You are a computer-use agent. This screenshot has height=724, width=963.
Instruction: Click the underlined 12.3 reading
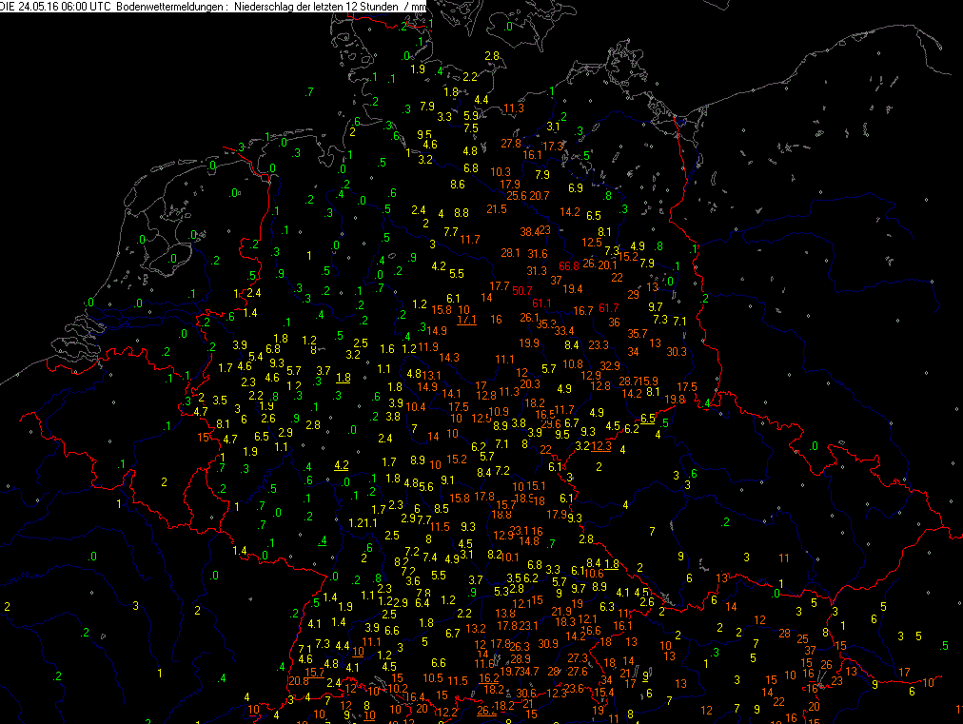point(601,445)
